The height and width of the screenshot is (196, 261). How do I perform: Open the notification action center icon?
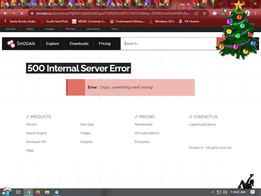(253, 192)
